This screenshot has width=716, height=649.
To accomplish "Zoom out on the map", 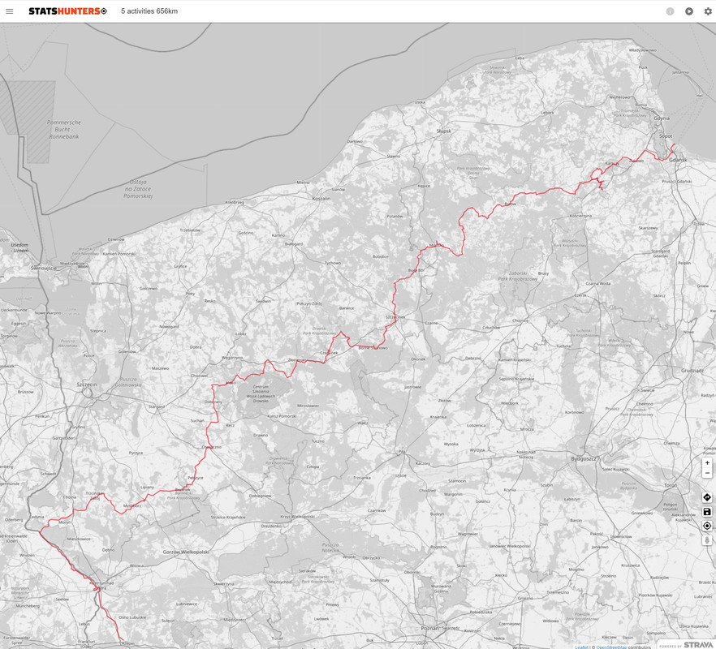I will 707,473.
